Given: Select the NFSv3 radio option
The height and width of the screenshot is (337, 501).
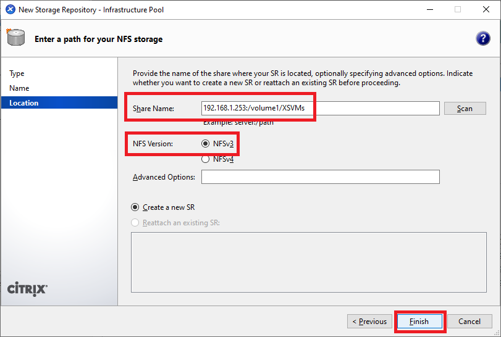Looking at the screenshot, I should 206,144.
